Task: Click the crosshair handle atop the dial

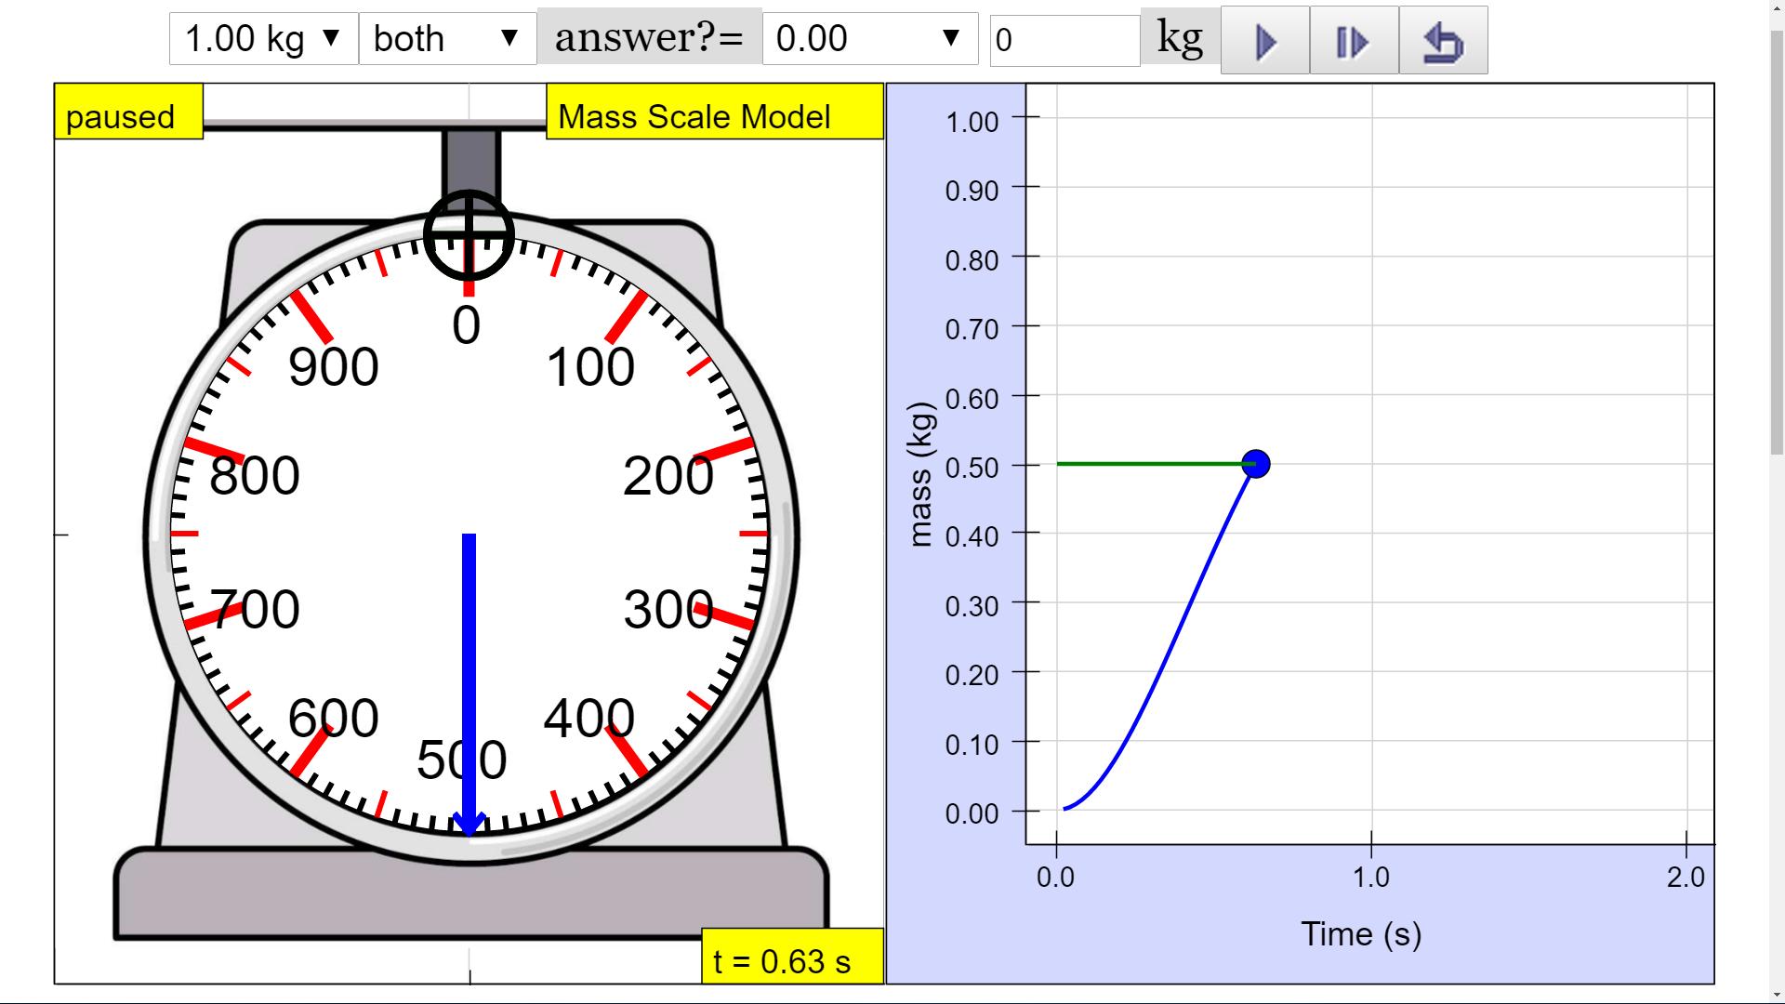Action: (x=469, y=235)
